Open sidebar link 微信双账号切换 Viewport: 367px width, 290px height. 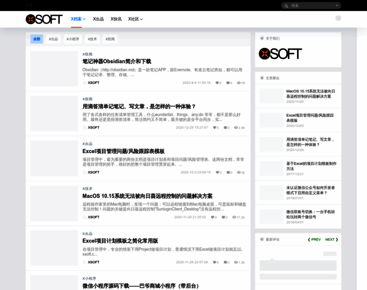[x=311, y=214]
